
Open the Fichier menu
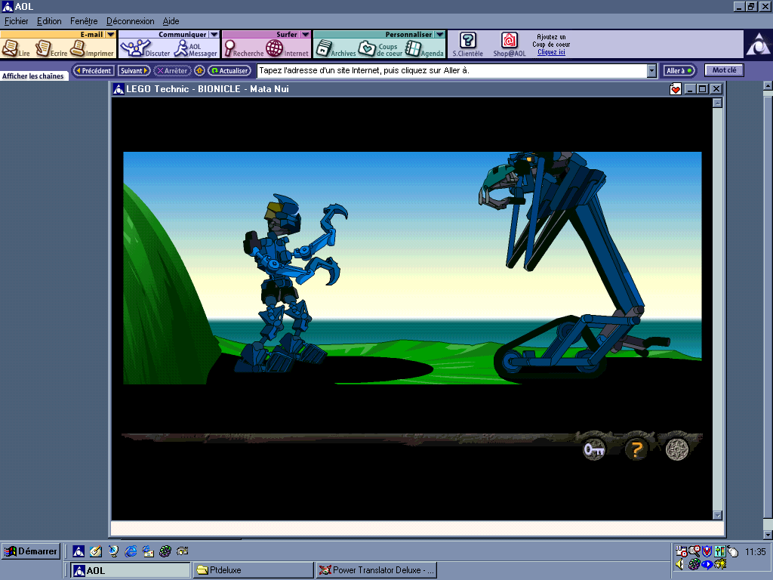[x=17, y=21]
